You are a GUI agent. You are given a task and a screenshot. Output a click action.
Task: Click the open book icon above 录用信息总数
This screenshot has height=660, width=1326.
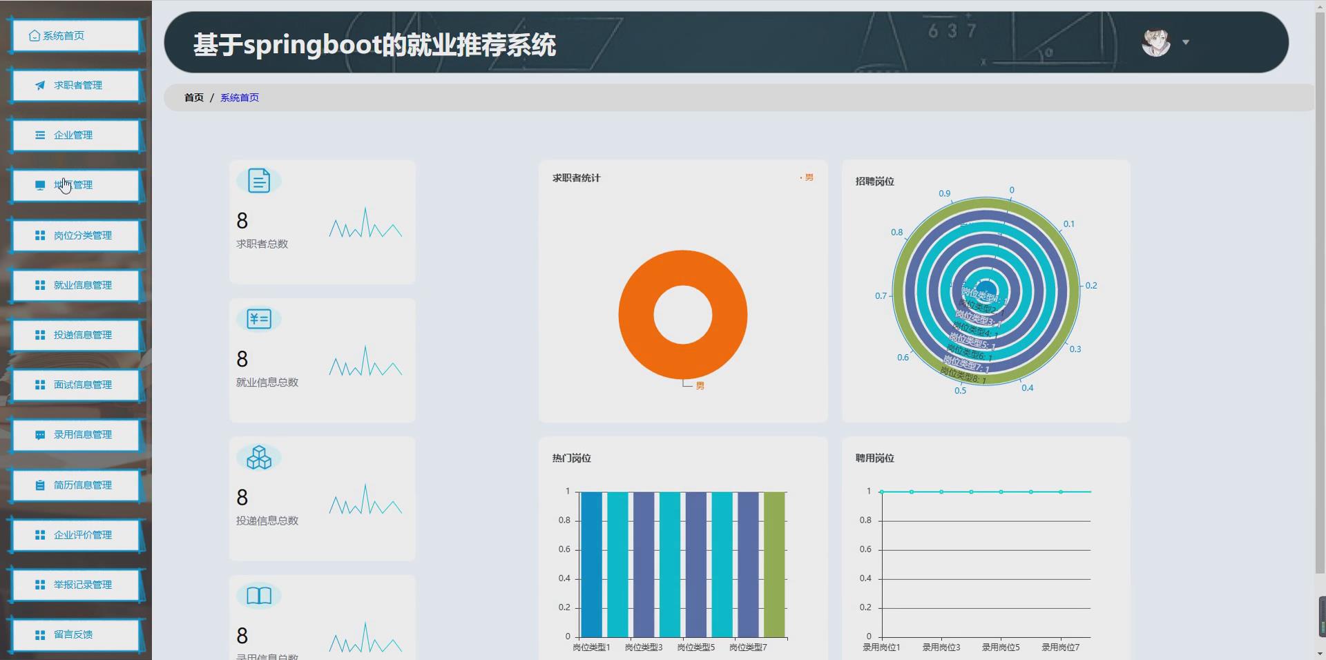tap(259, 595)
